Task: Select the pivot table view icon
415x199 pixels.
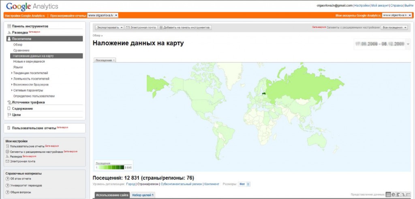Action: [x=409, y=195]
